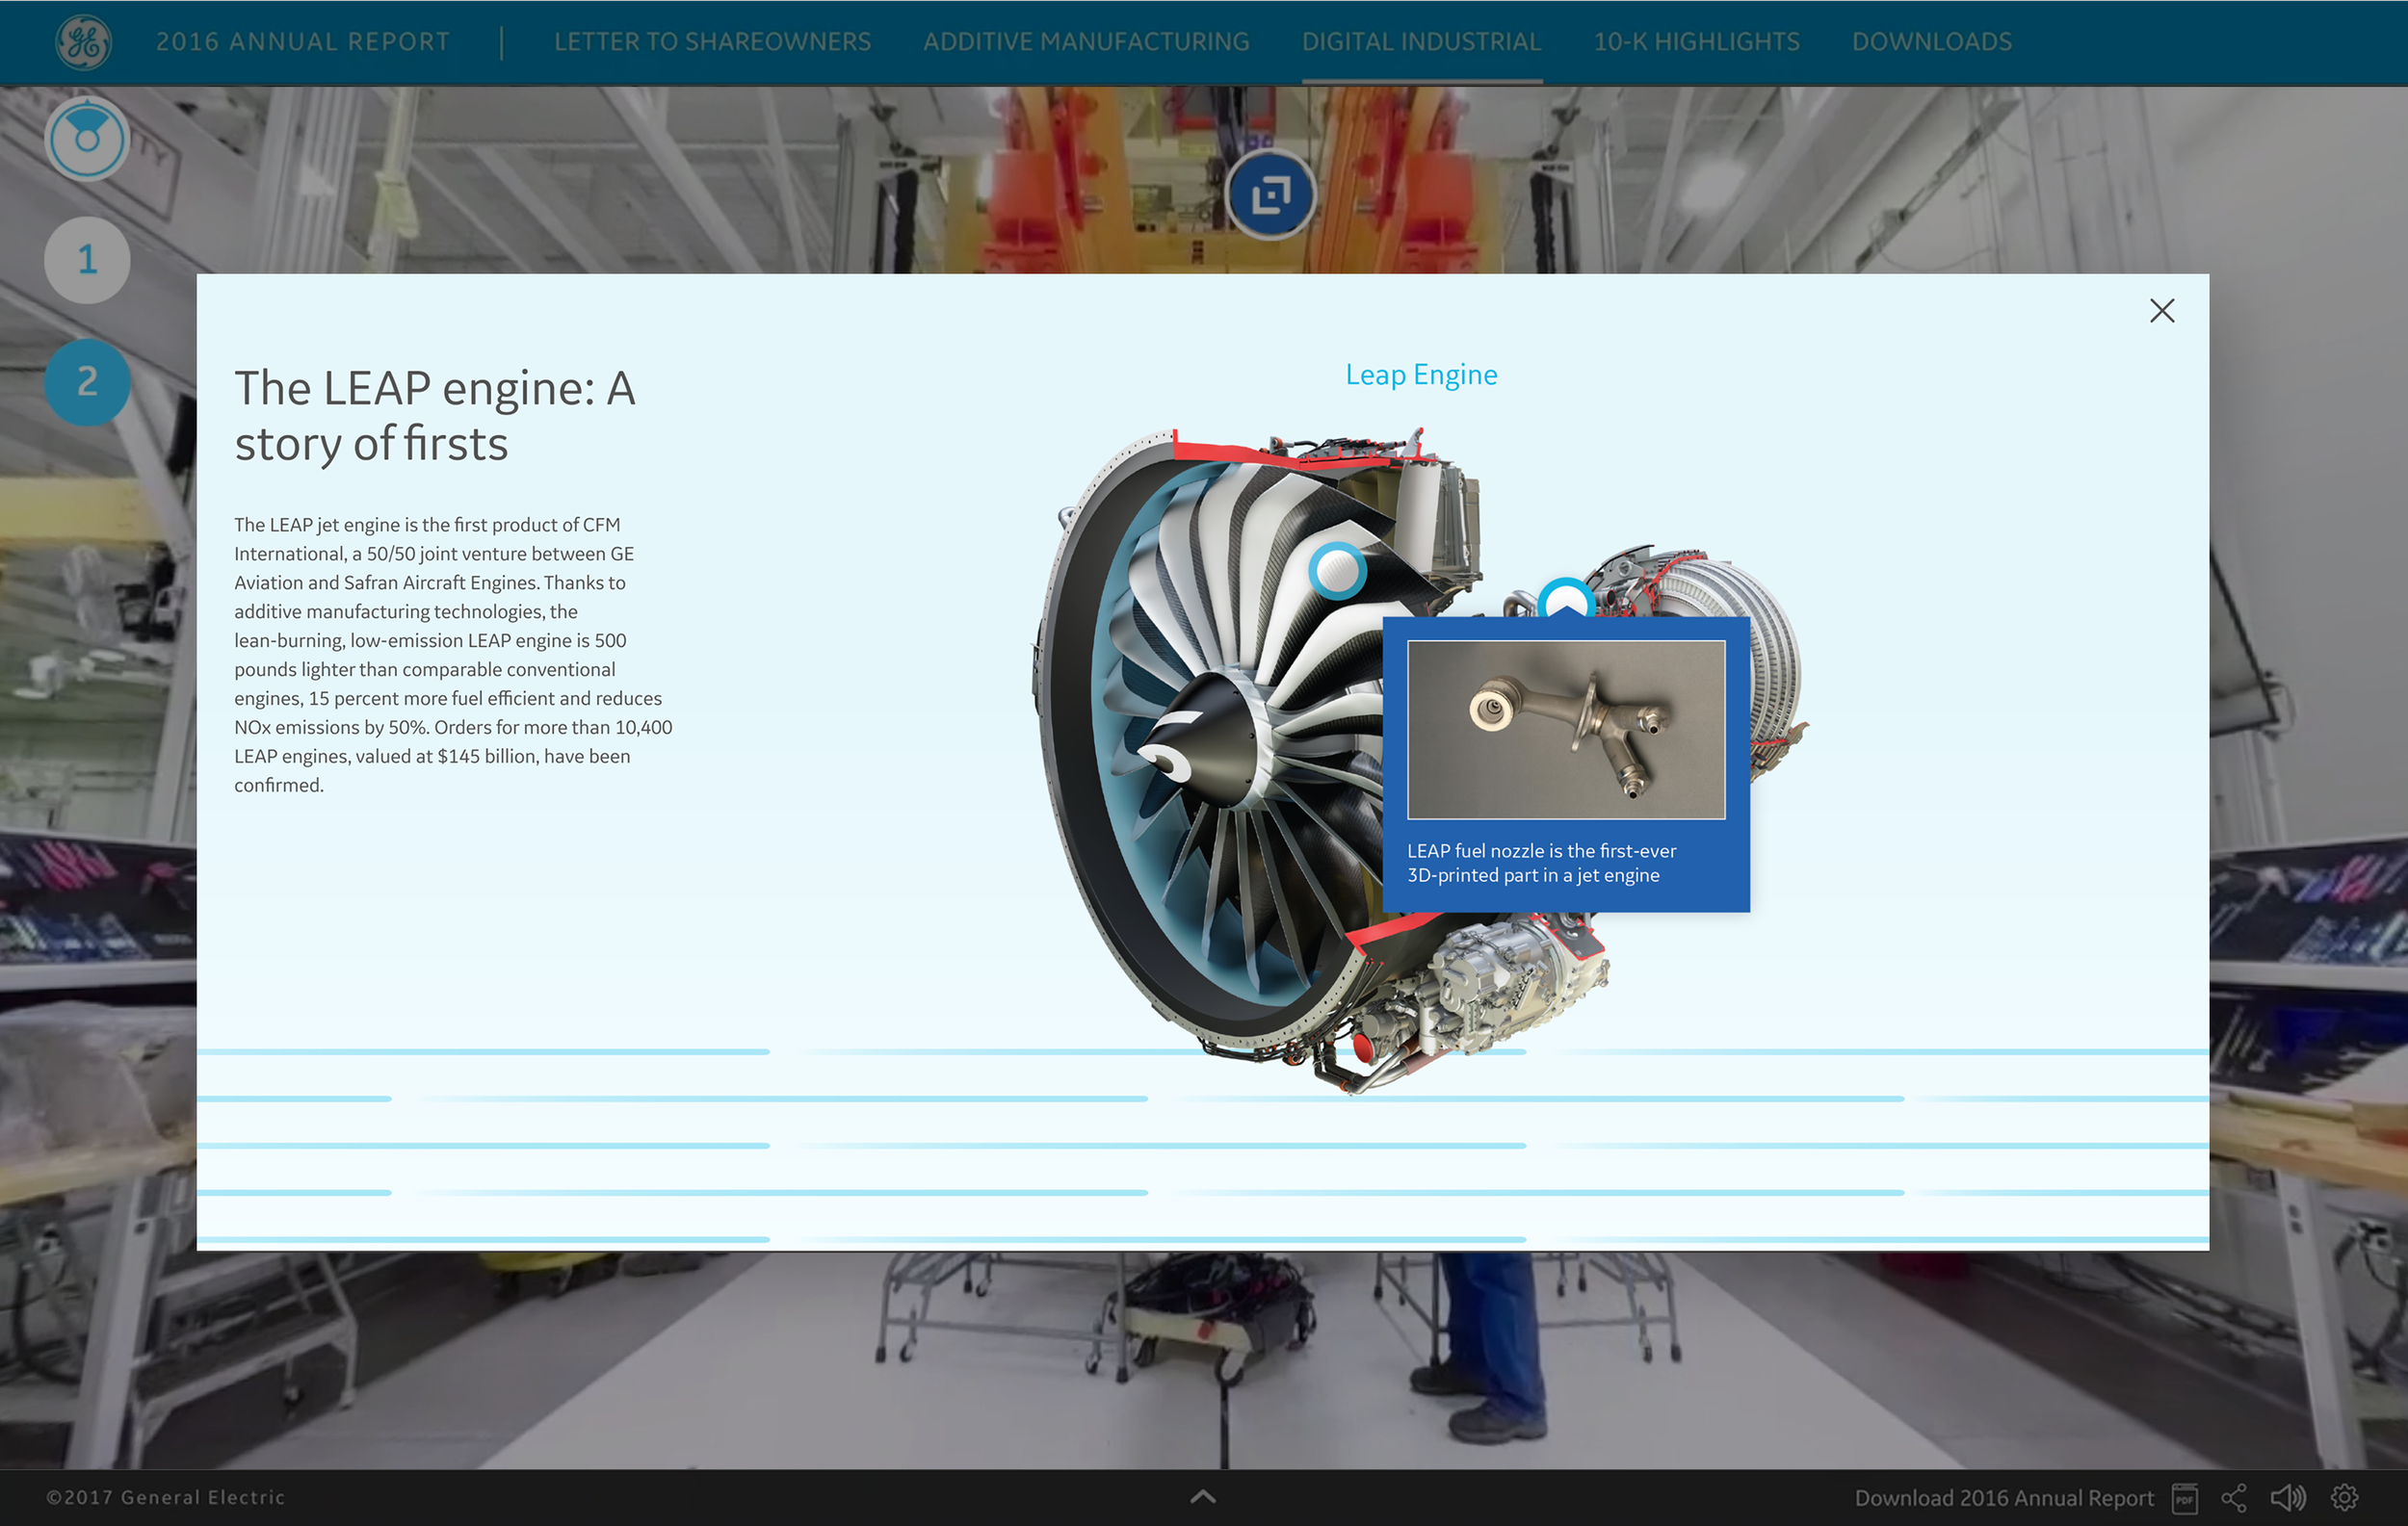Viewport: 2408px width, 1526px height.
Task: Click the blue expand hotspot icon above the panel
Action: (x=1270, y=194)
